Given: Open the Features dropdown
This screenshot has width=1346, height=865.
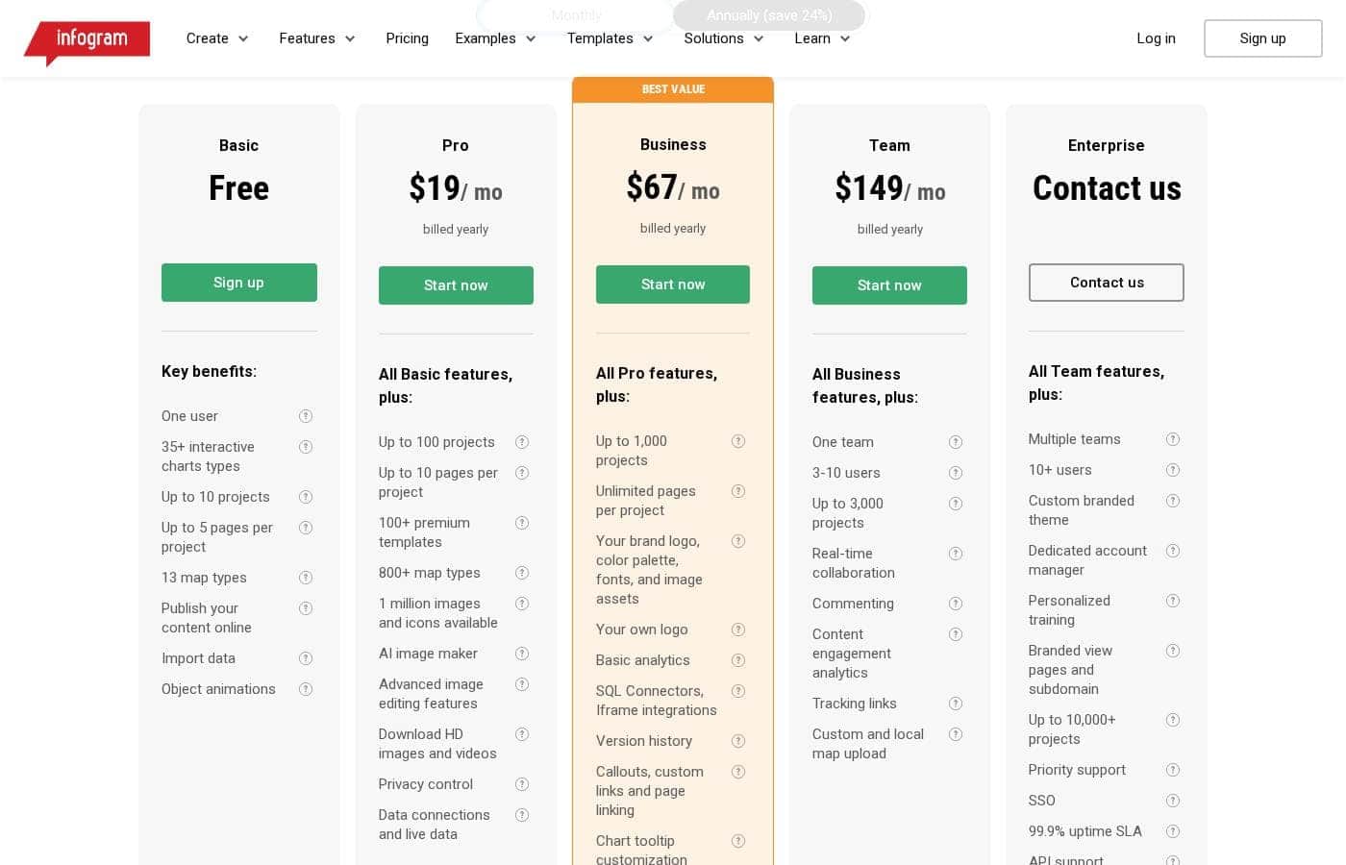Looking at the screenshot, I should tap(317, 38).
